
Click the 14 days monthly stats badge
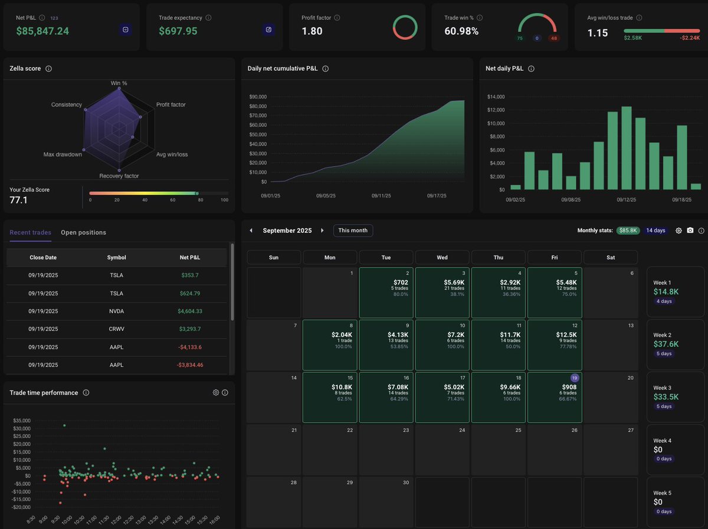click(x=655, y=231)
